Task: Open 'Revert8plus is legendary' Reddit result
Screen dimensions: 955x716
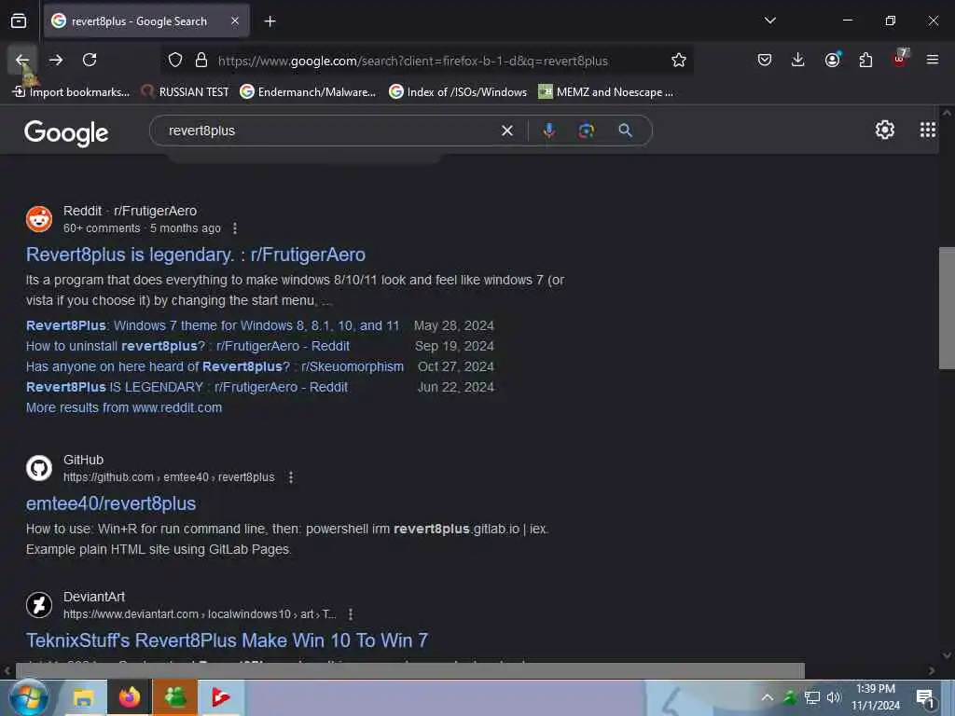Action: click(196, 255)
